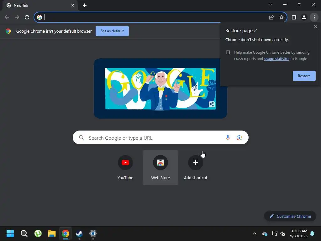321x241 pixels.
Task: Close the New Tab tab
Action: 73,5
